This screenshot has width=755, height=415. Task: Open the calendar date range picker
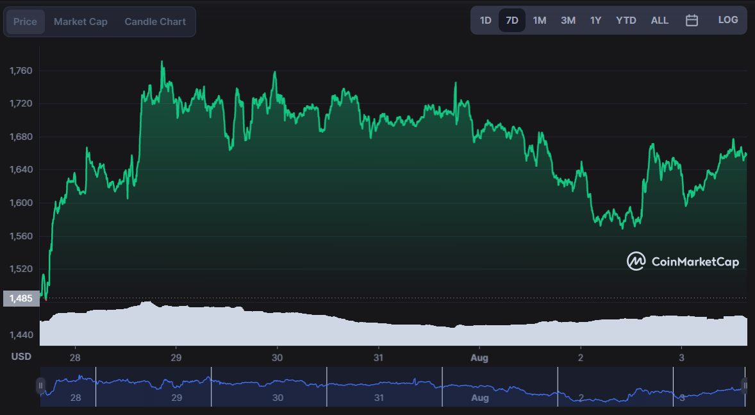pos(692,21)
